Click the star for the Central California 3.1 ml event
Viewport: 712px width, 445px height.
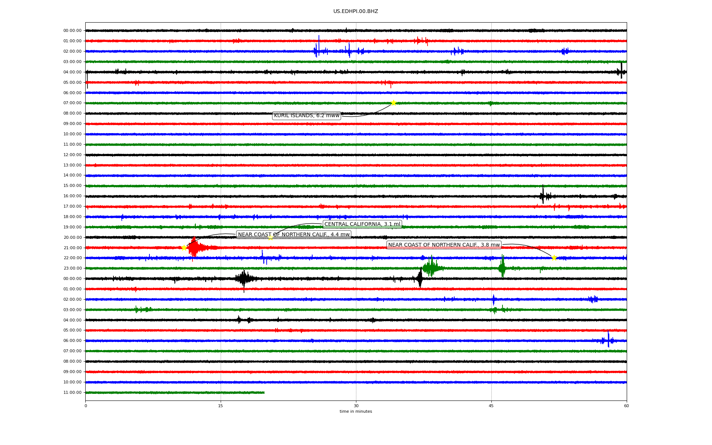tap(270, 237)
